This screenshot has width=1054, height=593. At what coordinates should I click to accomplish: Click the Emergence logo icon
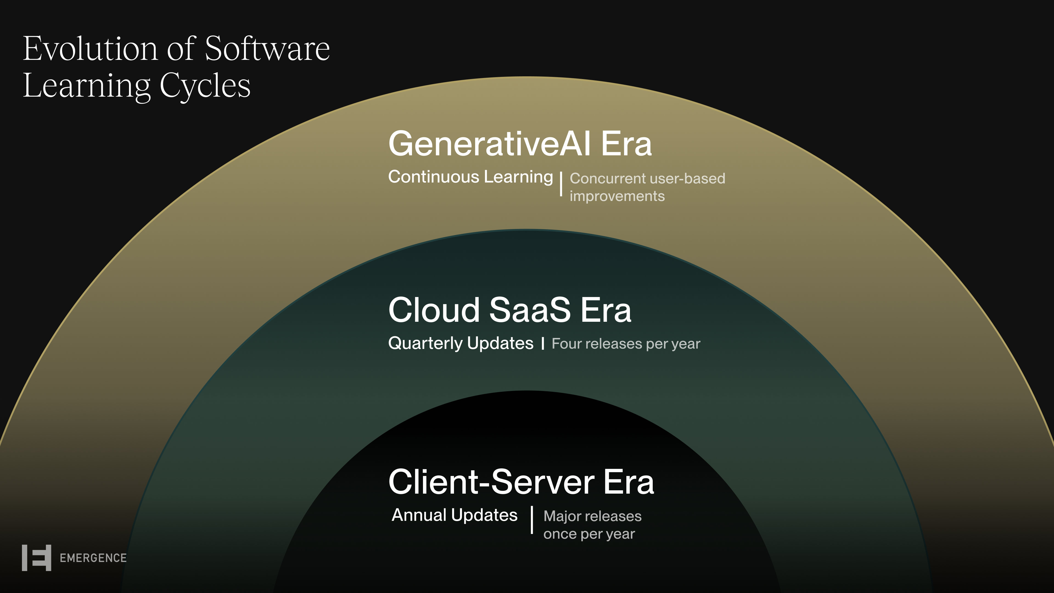pyautogui.click(x=37, y=557)
